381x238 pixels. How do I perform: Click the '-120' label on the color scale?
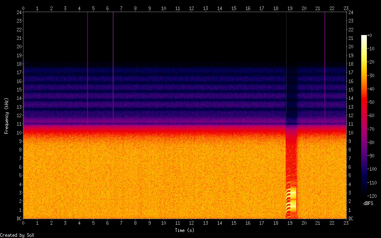[372, 196]
